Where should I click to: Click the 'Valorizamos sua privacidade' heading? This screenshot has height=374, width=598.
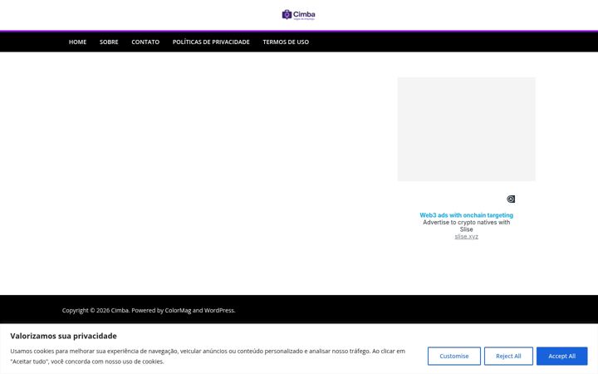(x=63, y=336)
